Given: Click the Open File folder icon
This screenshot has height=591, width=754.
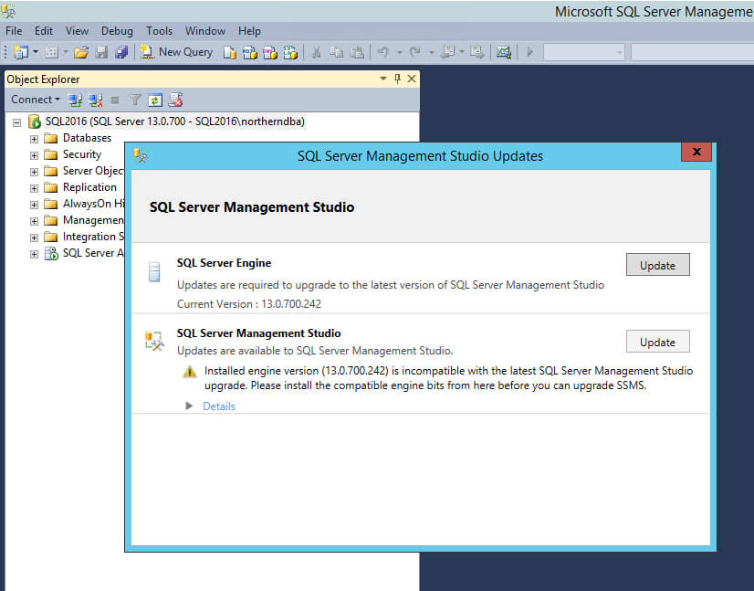Looking at the screenshot, I should click(x=81, y=52).
